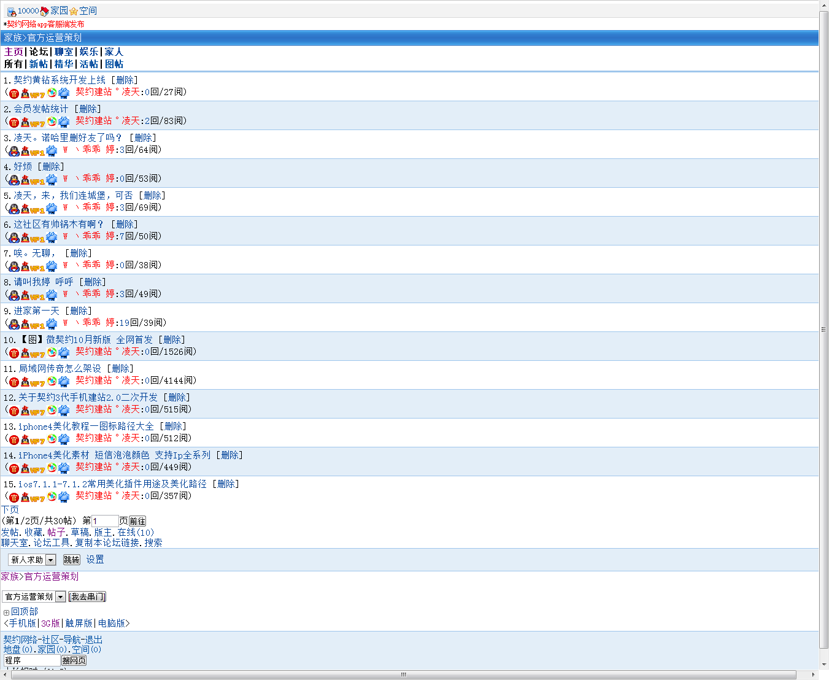Click the VIP7 penguin badge under 契约黄钻系统开发上线
Viewport: 829px width, 680px height.
tap(33, 93)
